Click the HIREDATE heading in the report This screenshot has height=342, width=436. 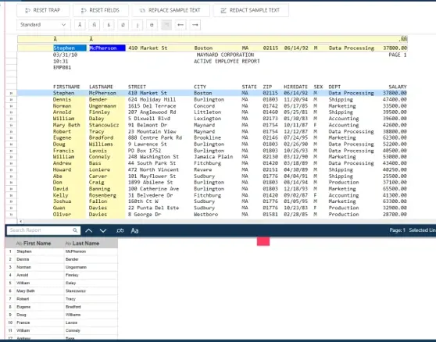click(x=295, y=87)
